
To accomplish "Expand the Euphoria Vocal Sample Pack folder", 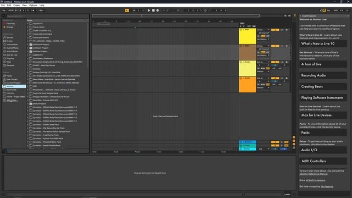I will click(28, 93).
